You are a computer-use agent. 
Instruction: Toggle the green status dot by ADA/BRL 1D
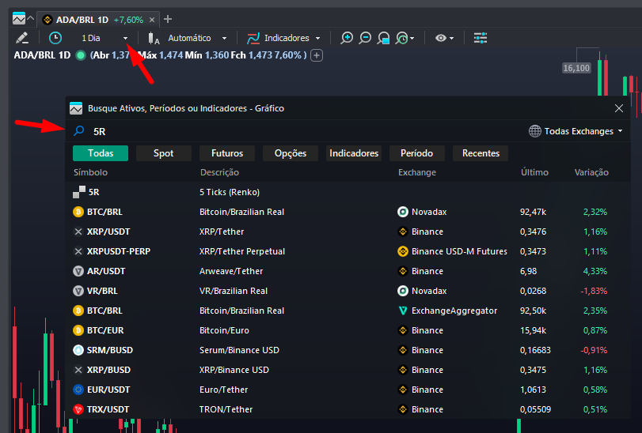[81, 55]
